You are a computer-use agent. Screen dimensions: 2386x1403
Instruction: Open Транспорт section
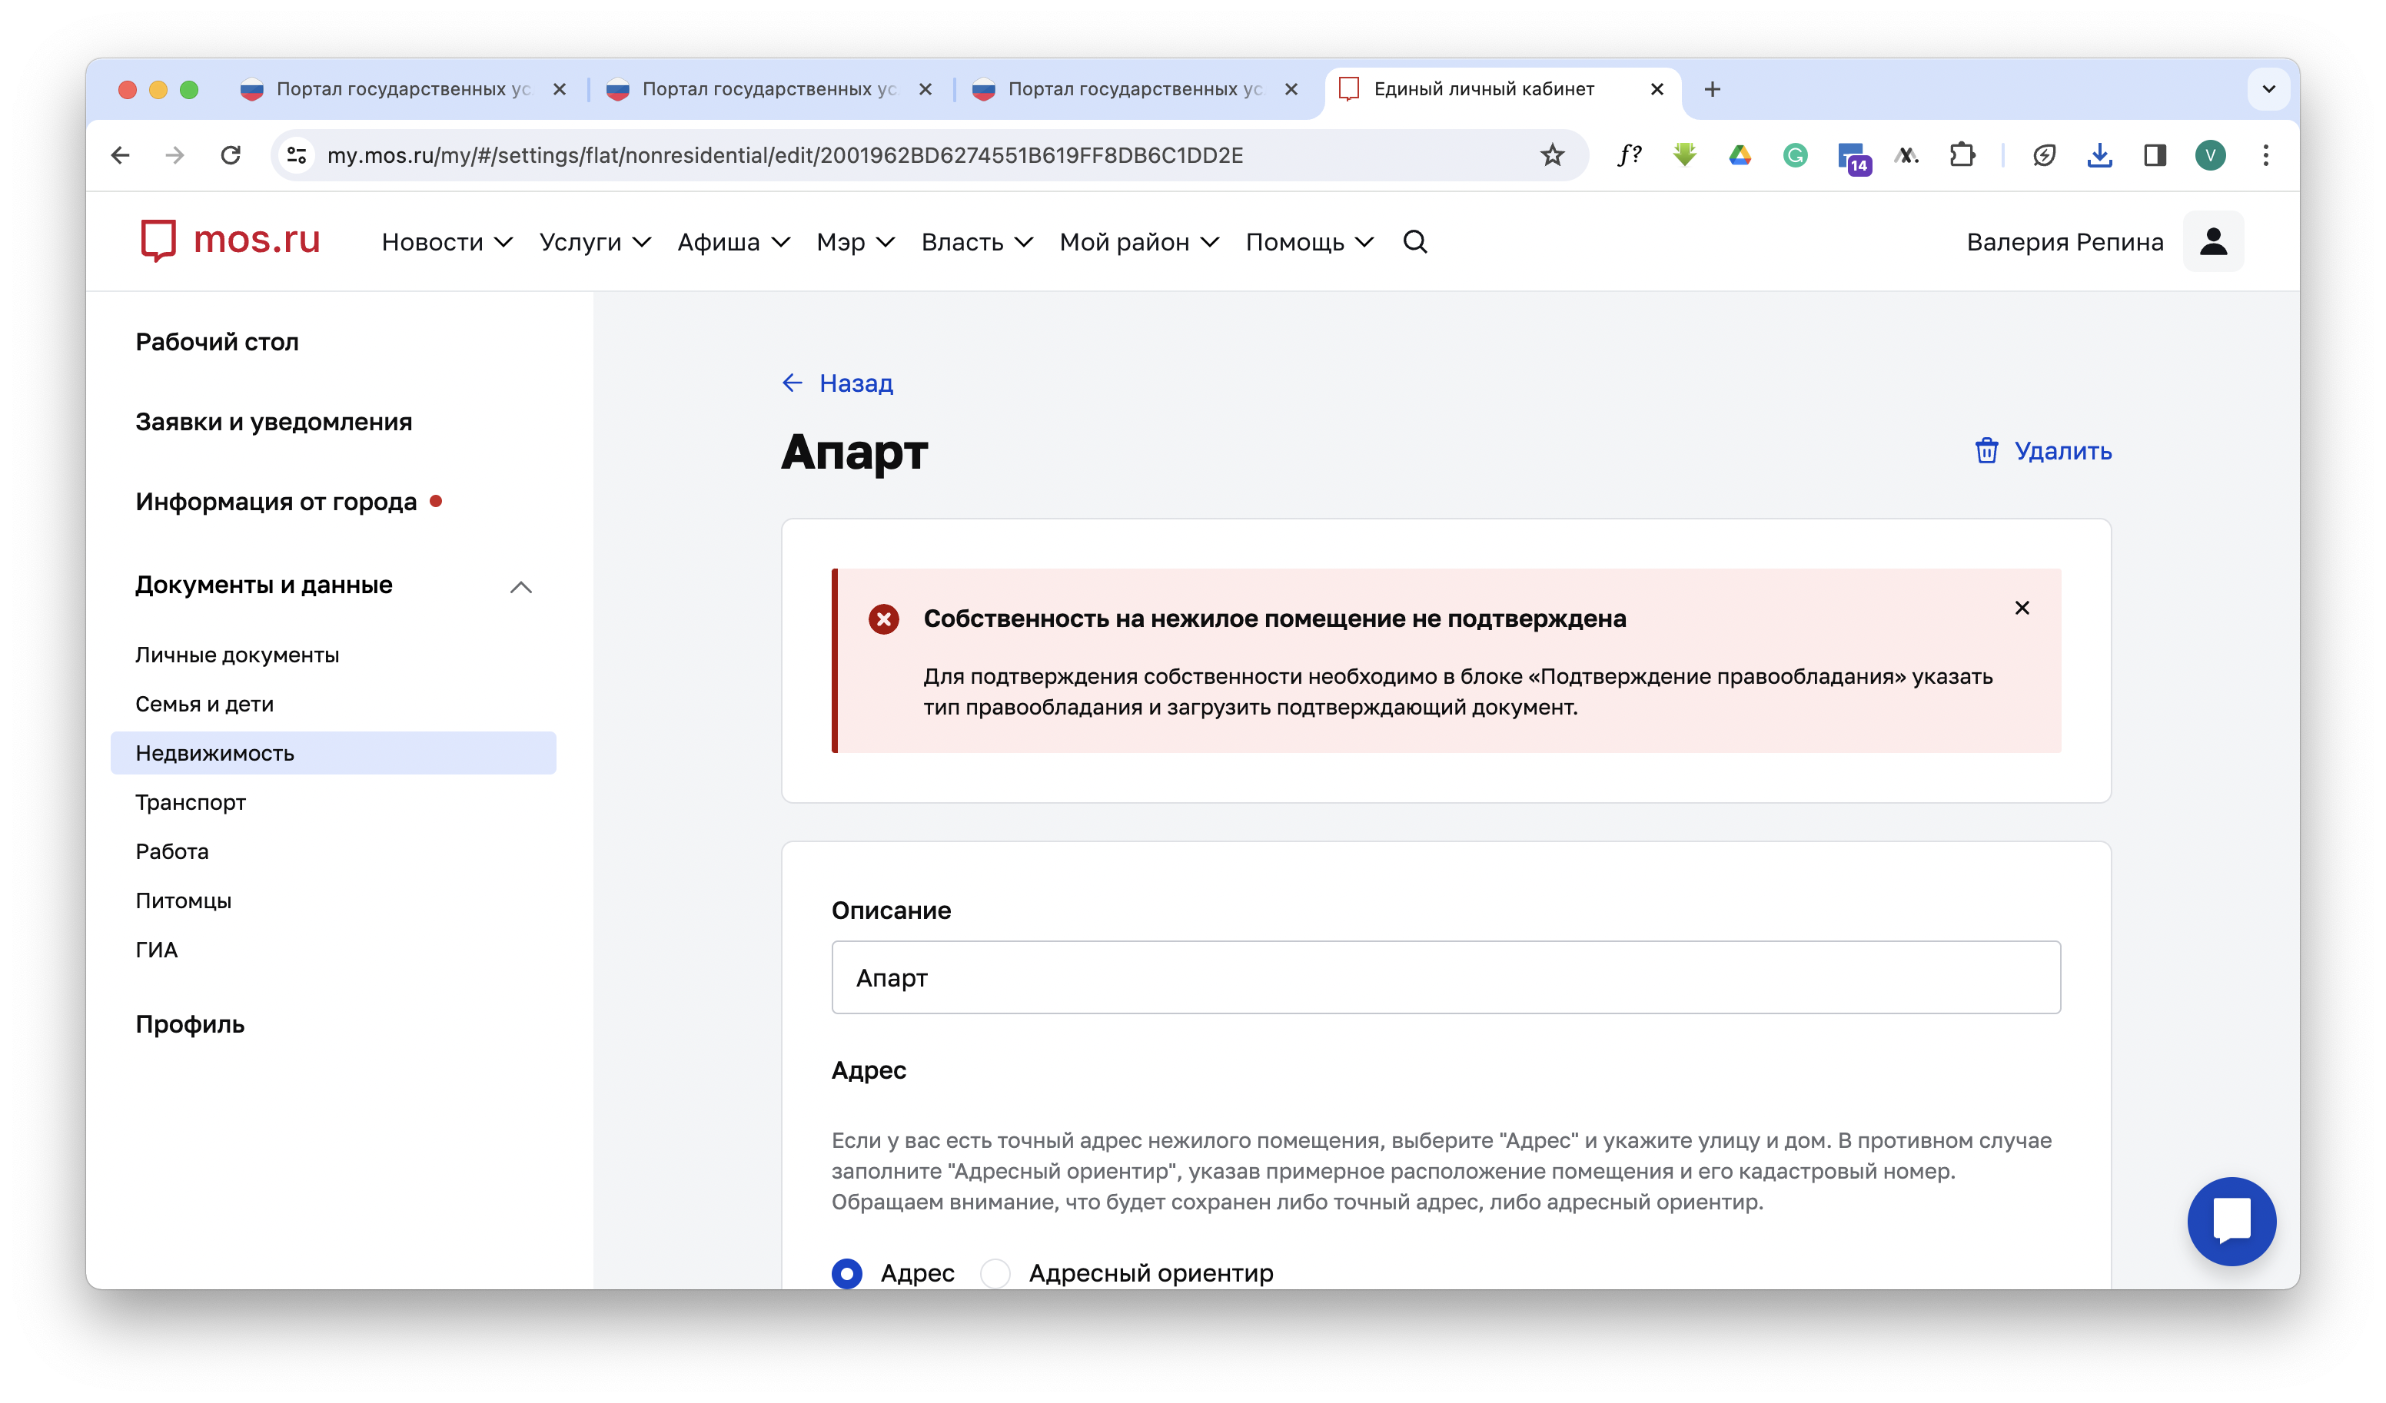click(191, 802)
